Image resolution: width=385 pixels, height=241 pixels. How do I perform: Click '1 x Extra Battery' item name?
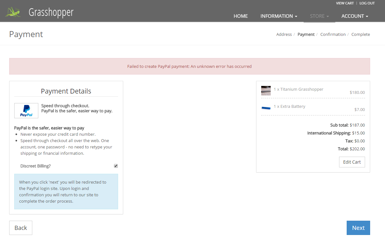[x=290, y=107]
